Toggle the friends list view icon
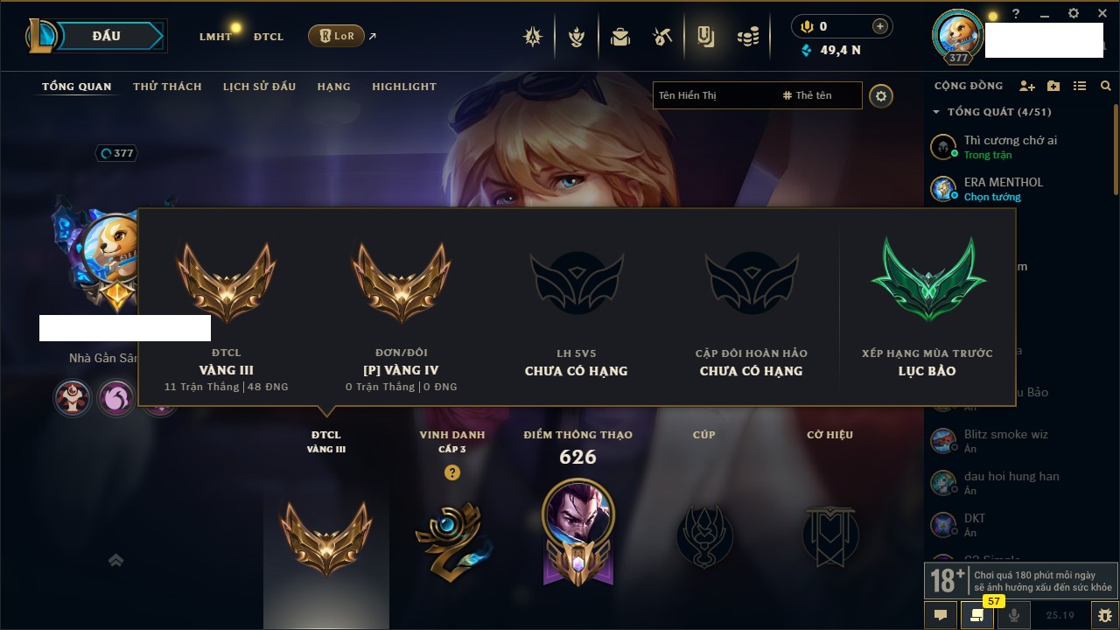Image resolution: width=1120 pixels, height=630 pixels. tap(1080, 86)
